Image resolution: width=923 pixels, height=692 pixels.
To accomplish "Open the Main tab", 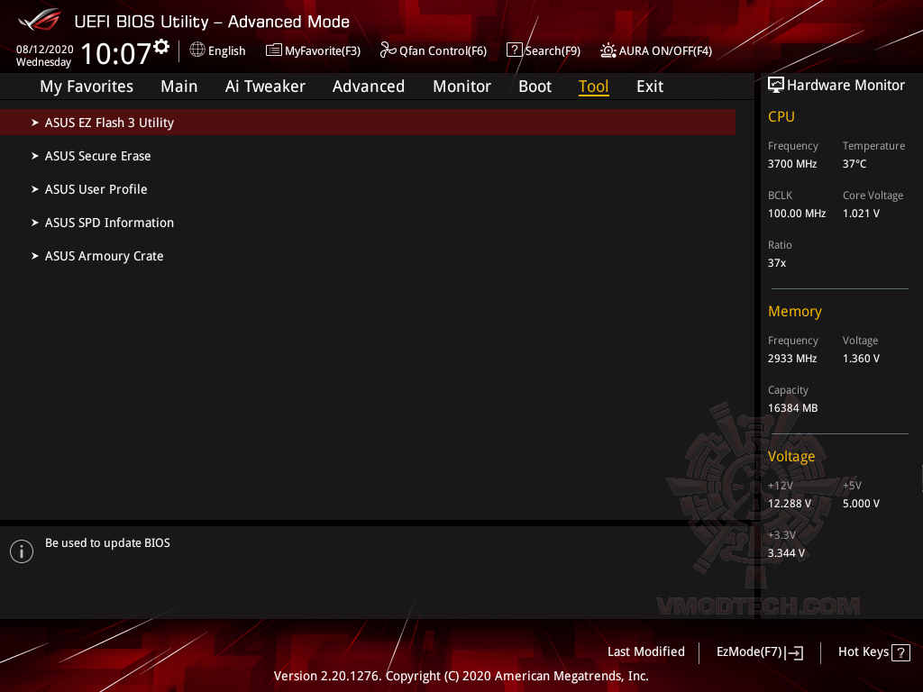I will pos(179,86).
